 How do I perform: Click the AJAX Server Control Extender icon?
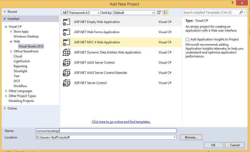click(x=67, y=73)
